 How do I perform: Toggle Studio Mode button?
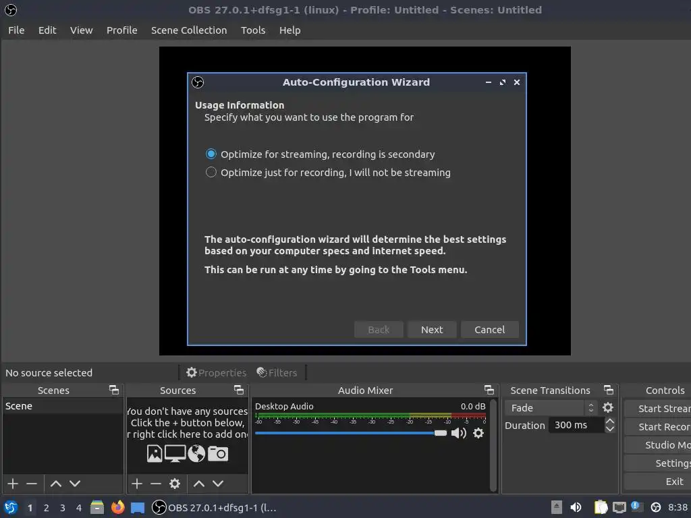point(658,445)
